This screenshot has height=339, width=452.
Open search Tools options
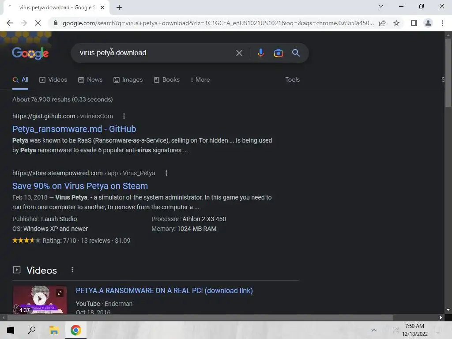tap(292, 79)
